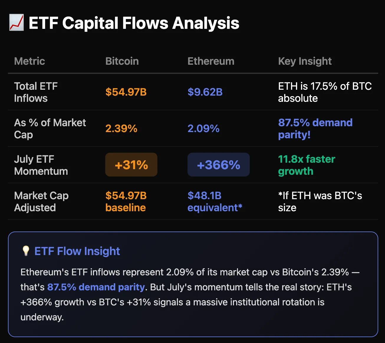Image resolution: width=385 pixels, height=343 pixels.
Task: Click the 11.8x faster growth text
Action: [307, 165]
